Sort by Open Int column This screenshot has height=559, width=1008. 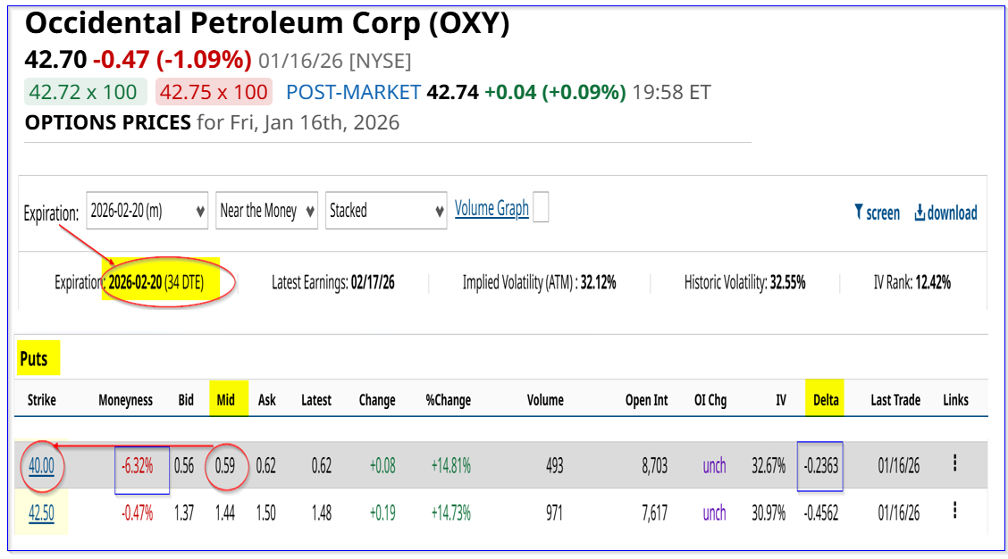[x=646, y=400]
